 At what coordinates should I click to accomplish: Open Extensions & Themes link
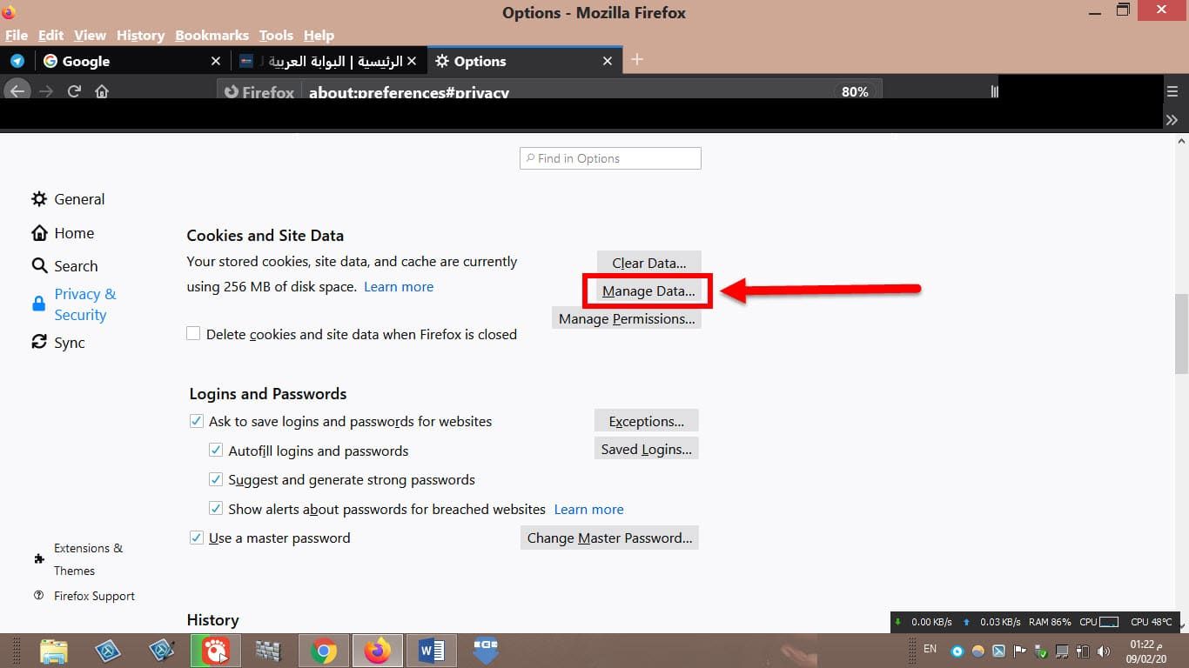[78, 559]
